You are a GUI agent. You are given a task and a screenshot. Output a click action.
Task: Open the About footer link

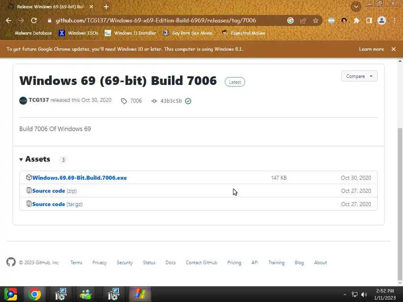320,263
